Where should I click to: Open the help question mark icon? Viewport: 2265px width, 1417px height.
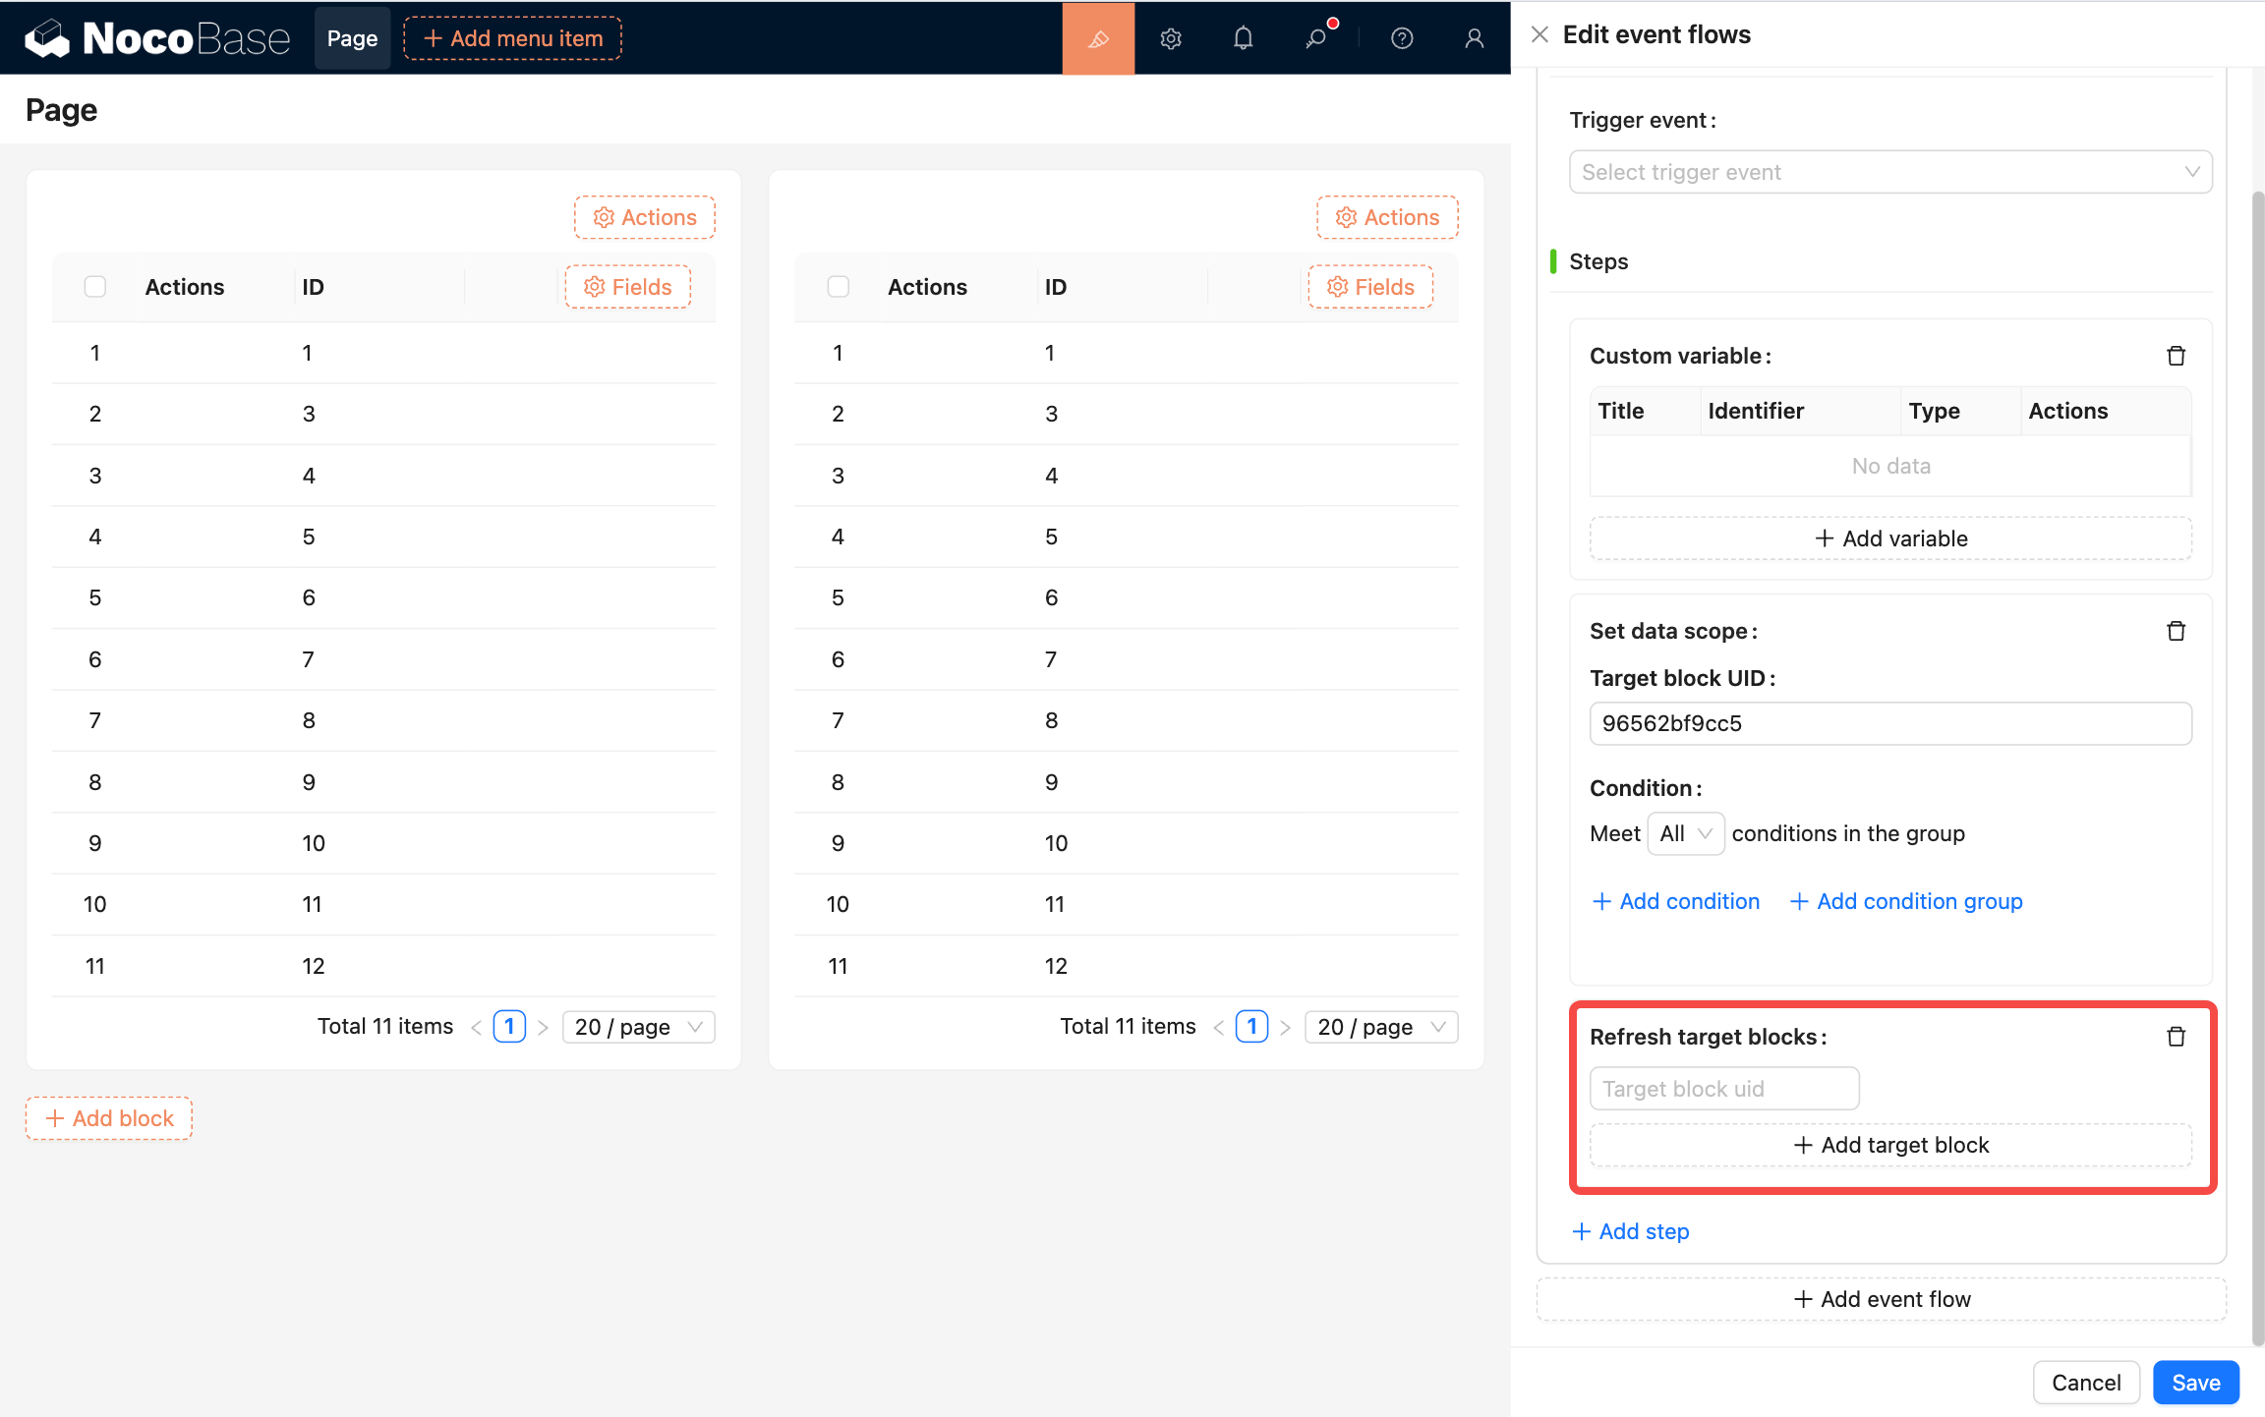point(1402,38)
